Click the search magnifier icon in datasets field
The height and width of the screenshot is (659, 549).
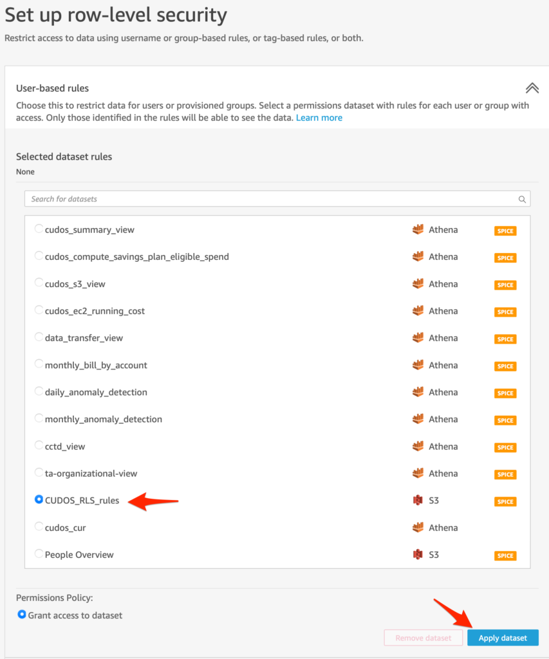[523, 200]
